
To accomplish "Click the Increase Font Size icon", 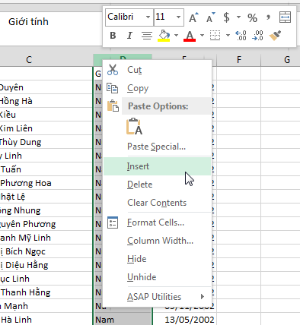I will 193,17.
